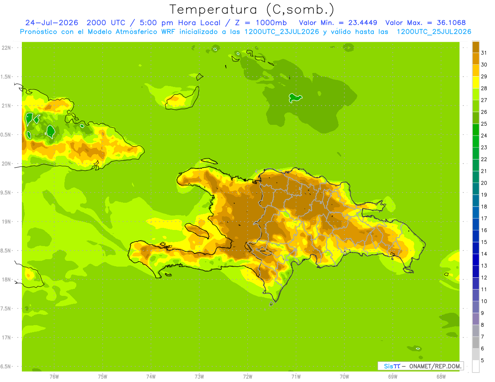Click the '19N' latitude axis label
Viewport: 495px width, 382px height.
point(7,222)
